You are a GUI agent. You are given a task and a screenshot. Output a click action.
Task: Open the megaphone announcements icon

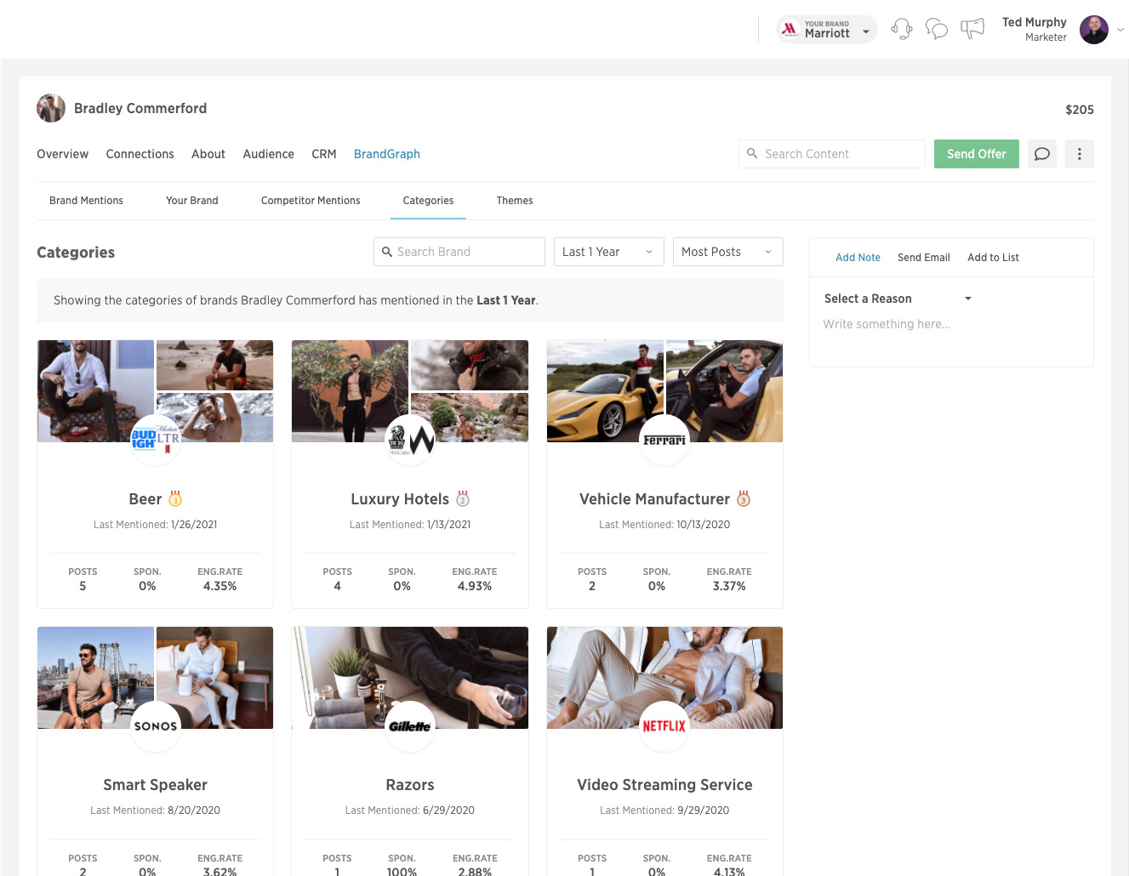(972, 29)
